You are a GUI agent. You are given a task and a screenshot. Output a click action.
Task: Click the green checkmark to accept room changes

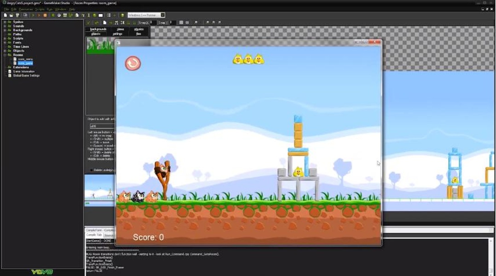pos(89,23)
